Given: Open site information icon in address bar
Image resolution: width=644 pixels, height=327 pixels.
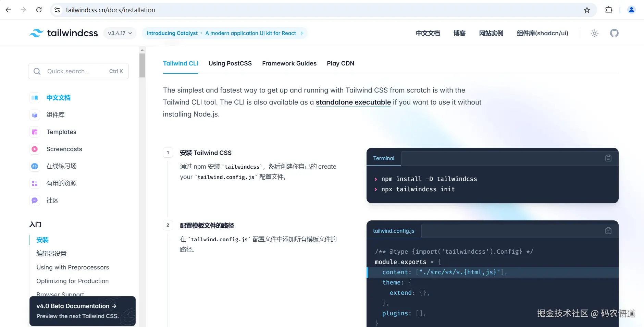Looking at the screenshot, I should (57, 10).
